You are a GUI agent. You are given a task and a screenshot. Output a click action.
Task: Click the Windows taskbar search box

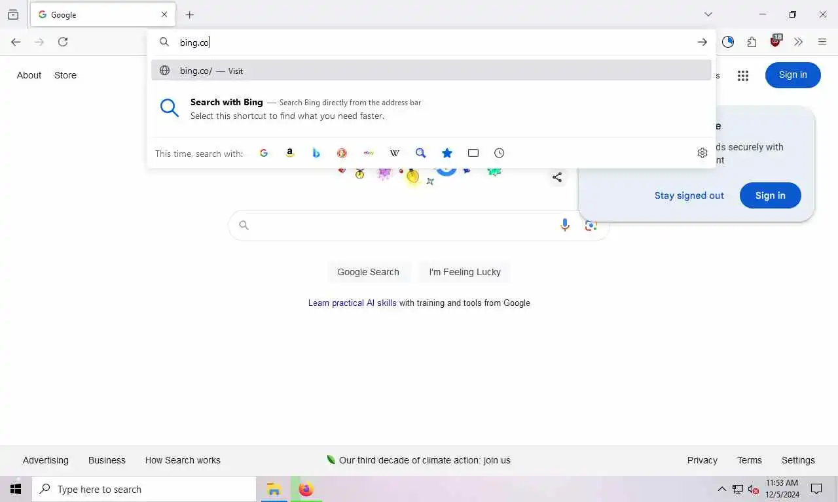tap(144, 489)
